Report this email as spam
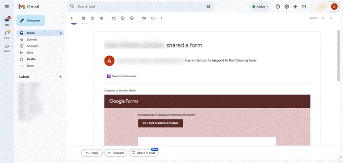 (92, 18)
